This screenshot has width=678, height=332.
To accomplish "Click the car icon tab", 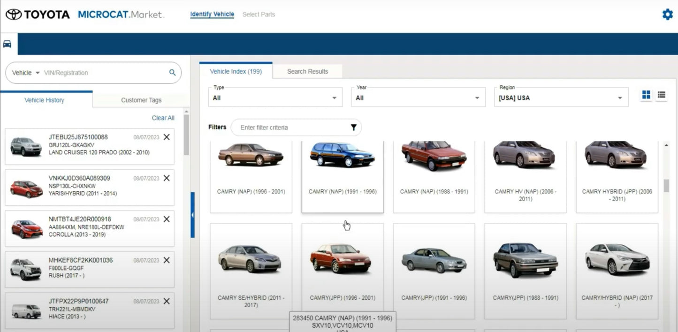I will 7,44.
